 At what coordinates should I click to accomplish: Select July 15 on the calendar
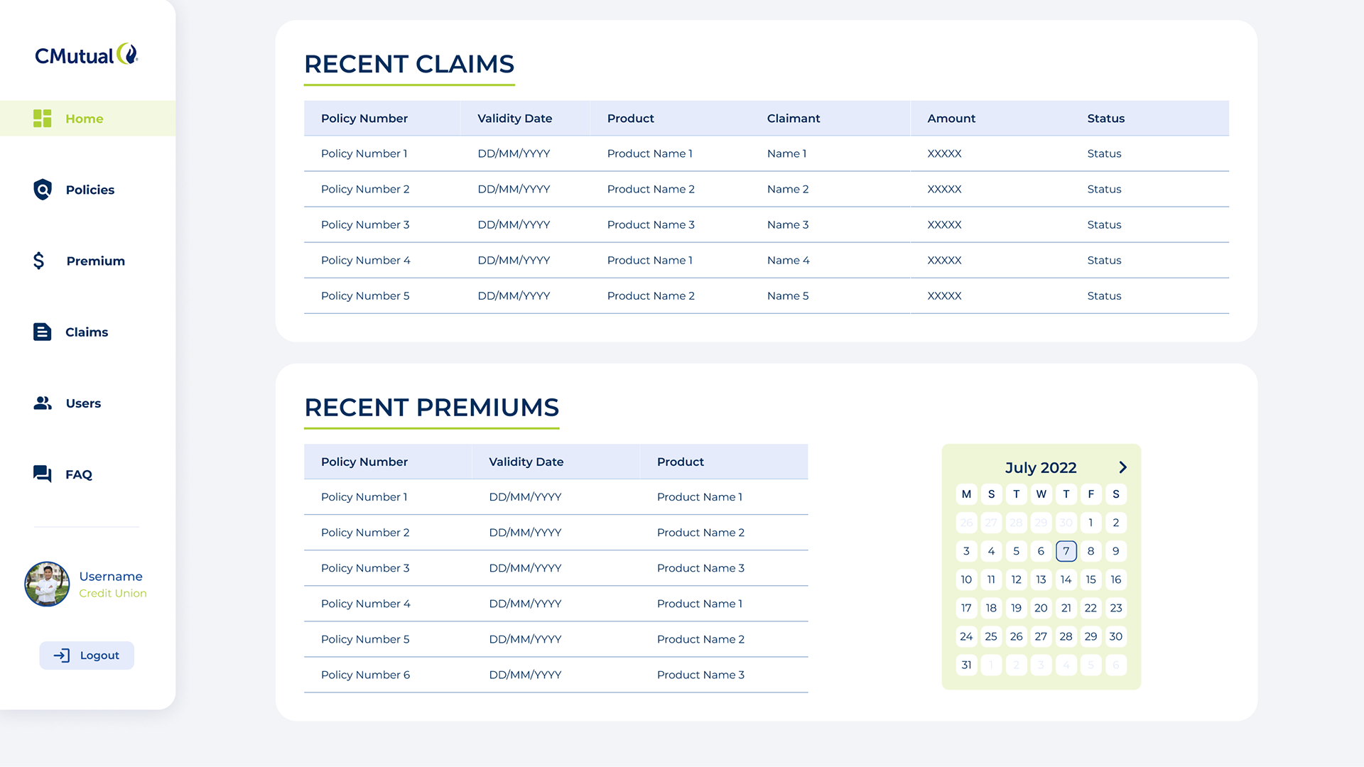click(1090, 580)
